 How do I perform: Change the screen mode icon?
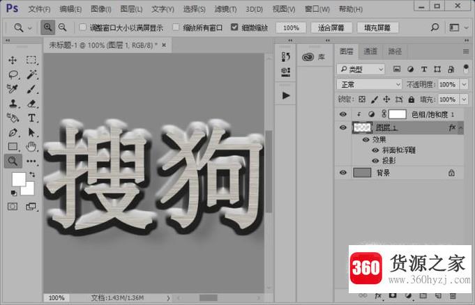click(31, 206)
